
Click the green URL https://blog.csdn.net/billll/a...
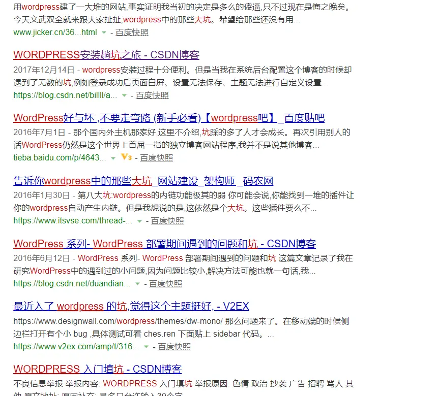[65, 95]
